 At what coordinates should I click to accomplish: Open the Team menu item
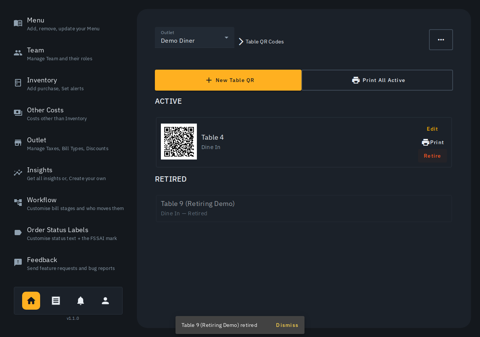pyautogui.click(x=68, y=54)
